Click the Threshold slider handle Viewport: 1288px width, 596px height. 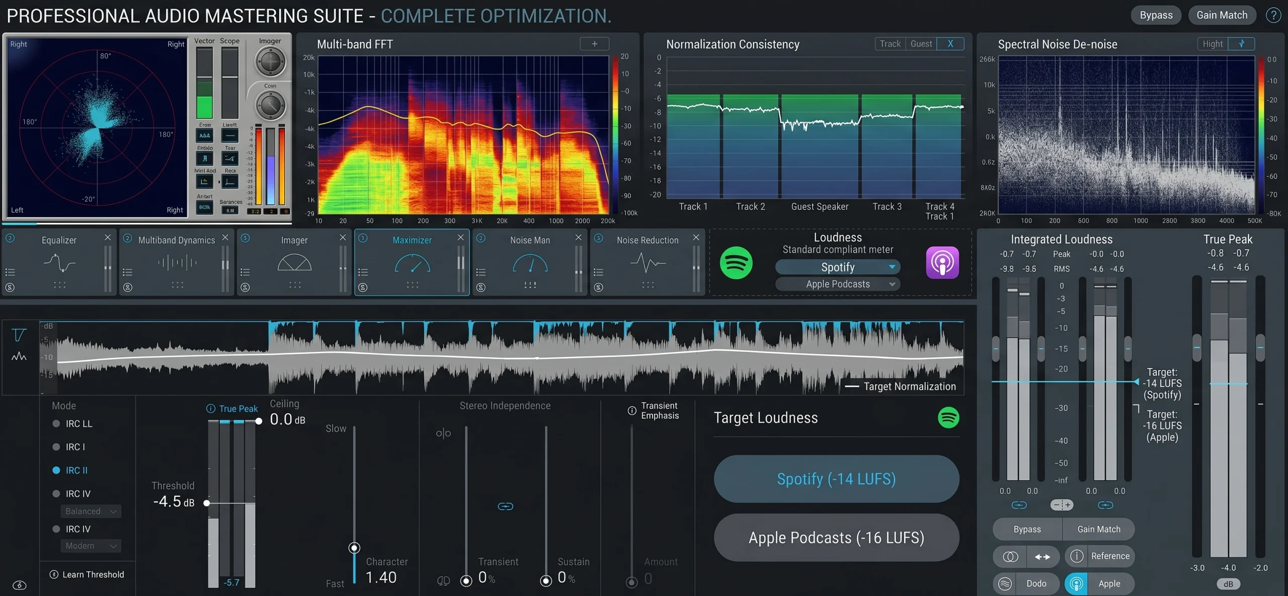coord(206,503)
